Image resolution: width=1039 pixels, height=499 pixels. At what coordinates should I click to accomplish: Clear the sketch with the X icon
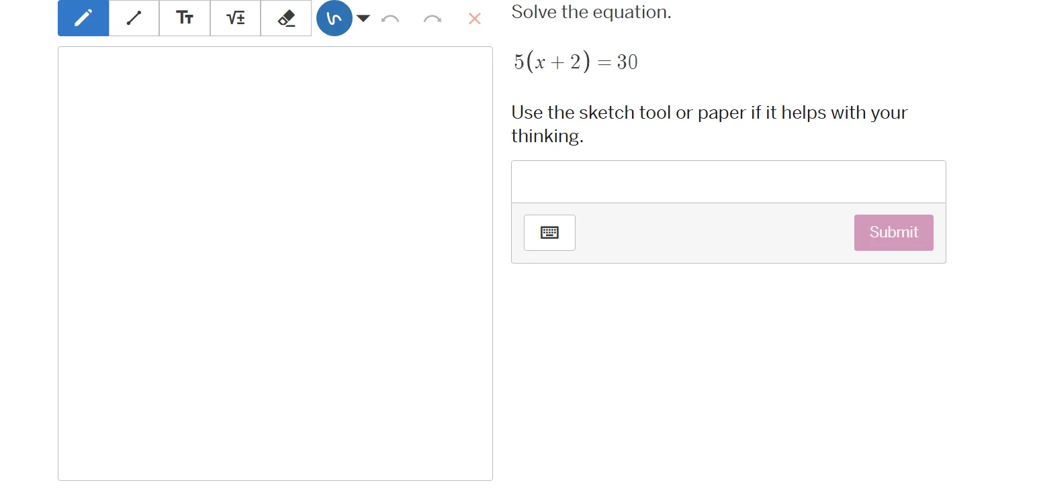pos(475,19)
